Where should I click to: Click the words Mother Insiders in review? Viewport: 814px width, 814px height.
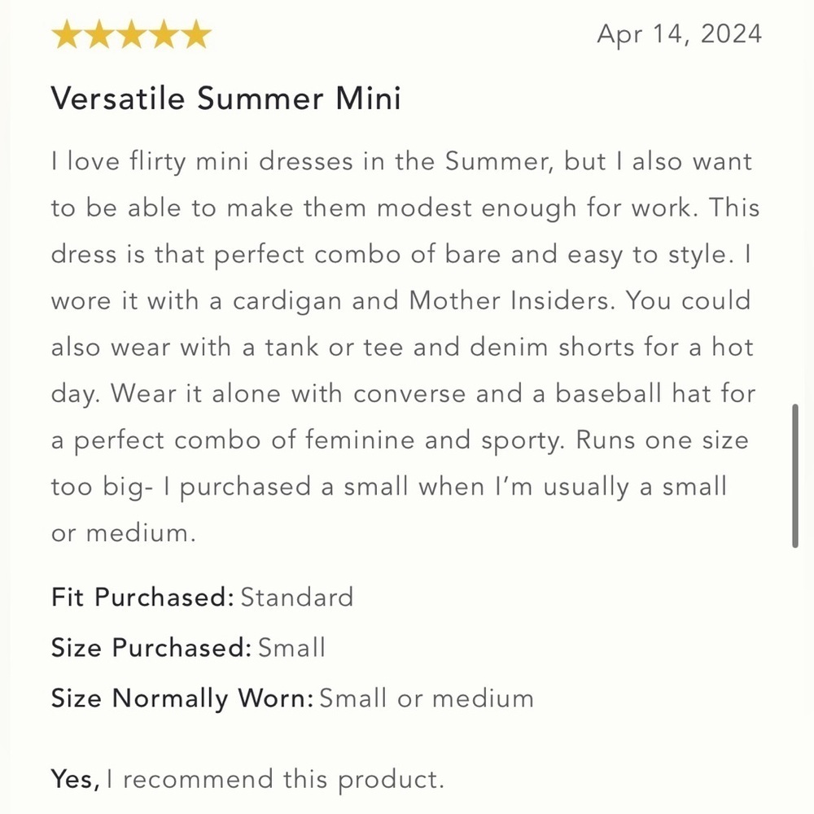[x=512, y=300]
